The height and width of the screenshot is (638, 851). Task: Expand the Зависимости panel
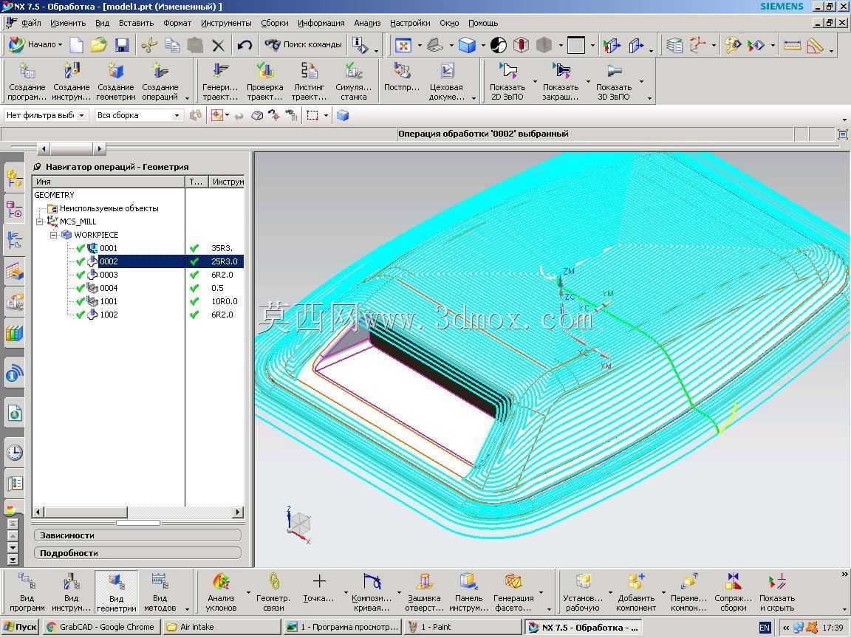137,535
